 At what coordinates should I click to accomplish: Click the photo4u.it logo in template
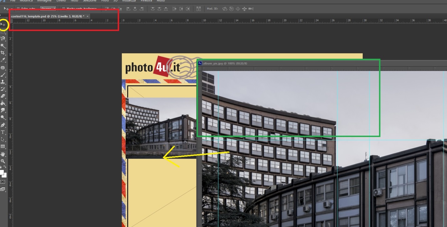coord(153,67)
